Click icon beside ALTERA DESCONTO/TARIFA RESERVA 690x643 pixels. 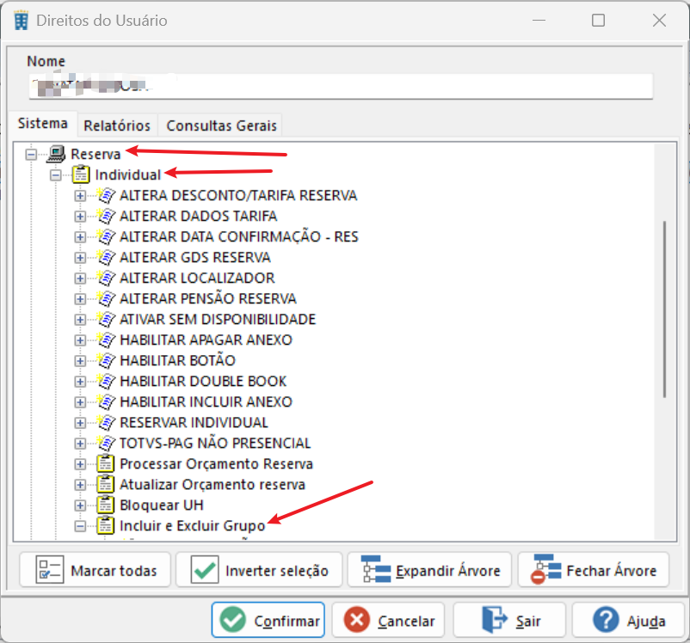(106, 195)
